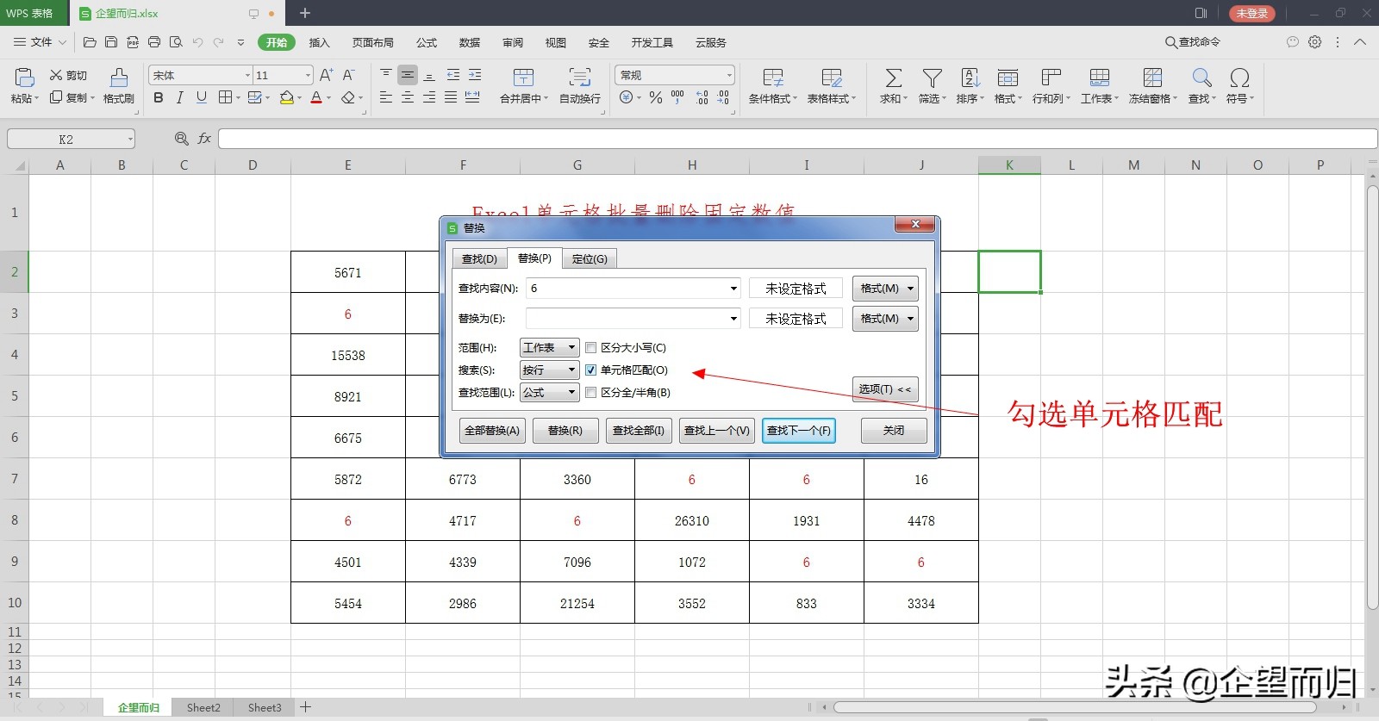
Task: Click the Sort icon
Action: point(970,78)
